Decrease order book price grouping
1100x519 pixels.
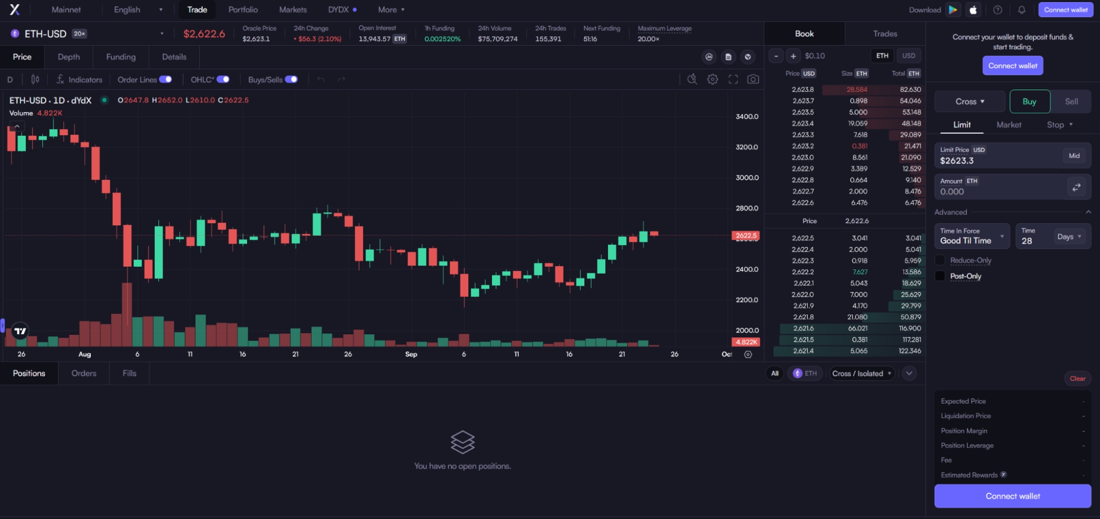(x=776, y=56)
